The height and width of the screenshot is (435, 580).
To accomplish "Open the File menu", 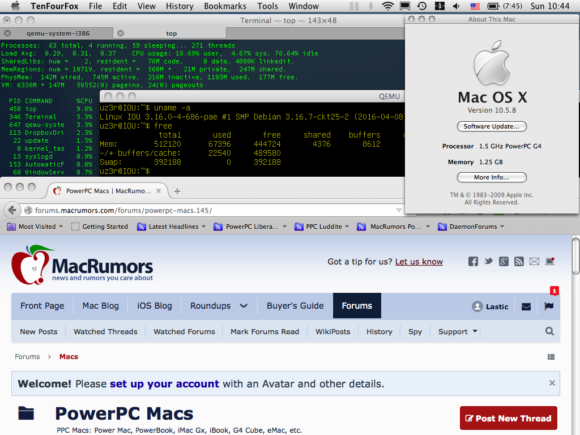I will pyautogui.click(x=95, y=6).
